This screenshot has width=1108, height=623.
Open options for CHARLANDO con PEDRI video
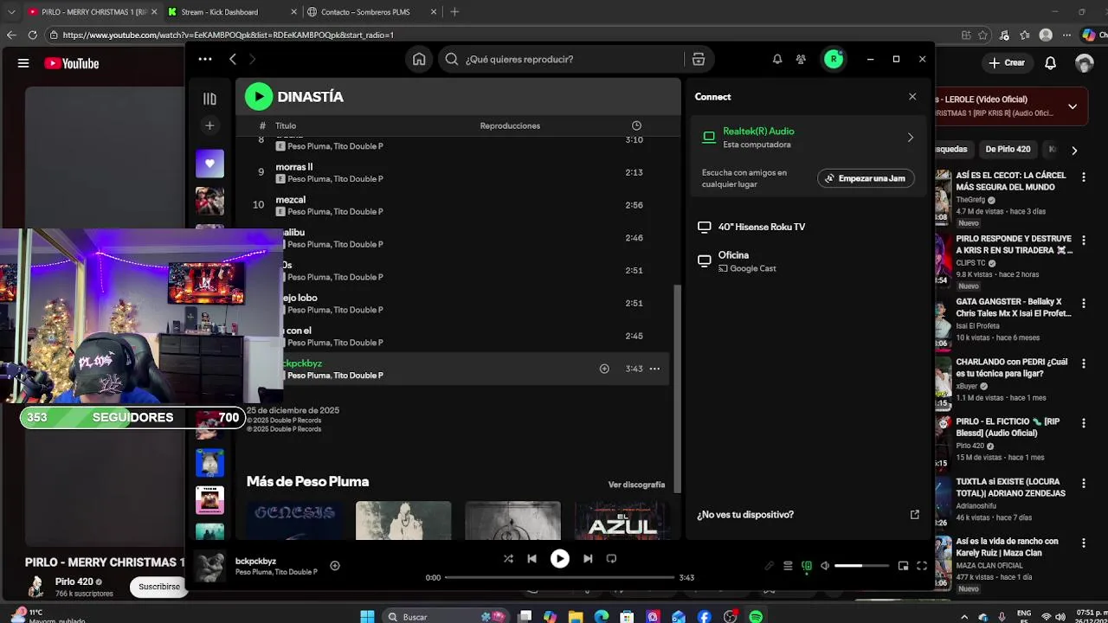[1083, 363]
